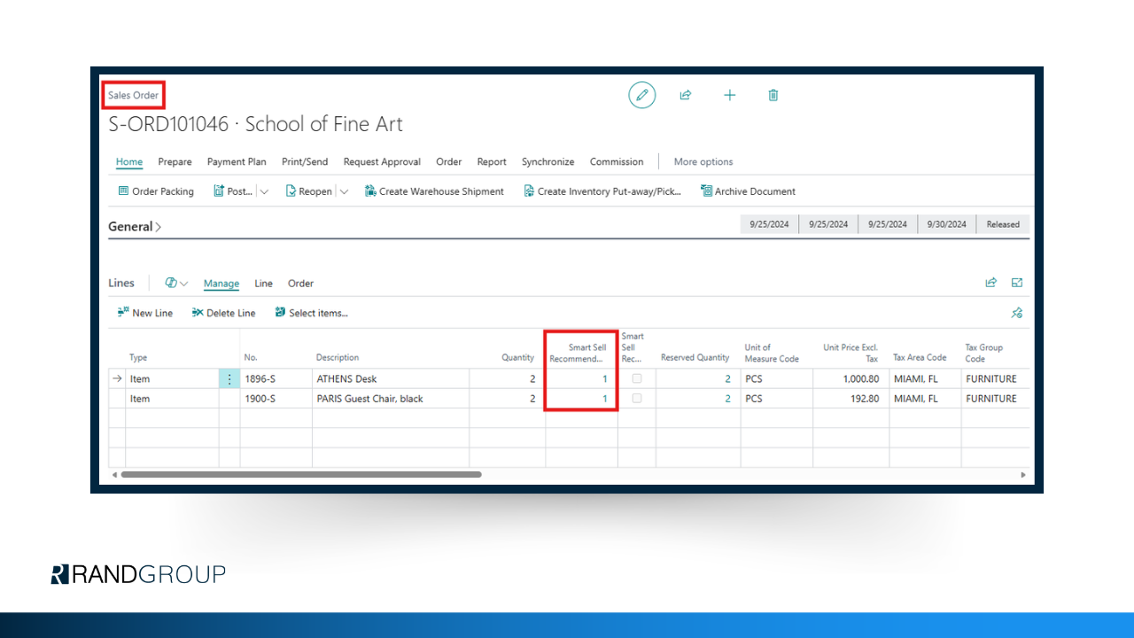The width and height of the screenshot is (1134, 638).
Task: Expand the Post dropdown arrow
Action: 264,191
